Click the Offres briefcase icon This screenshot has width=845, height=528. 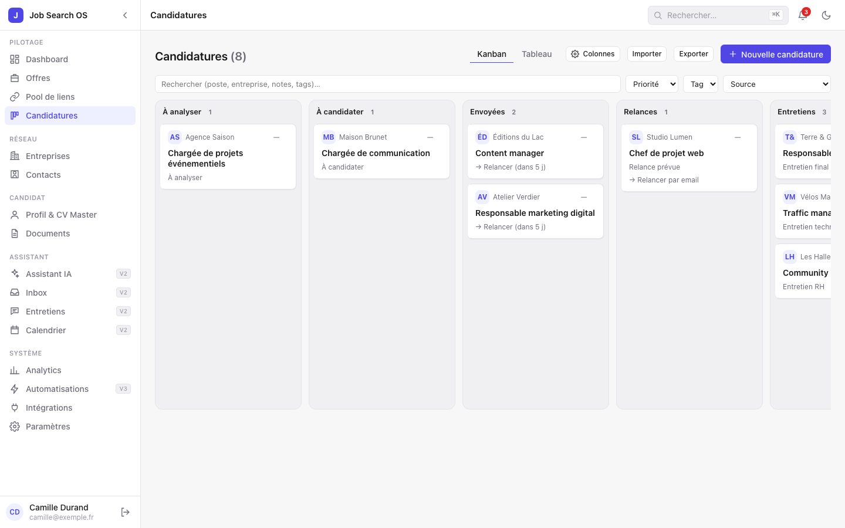point(15,78)
